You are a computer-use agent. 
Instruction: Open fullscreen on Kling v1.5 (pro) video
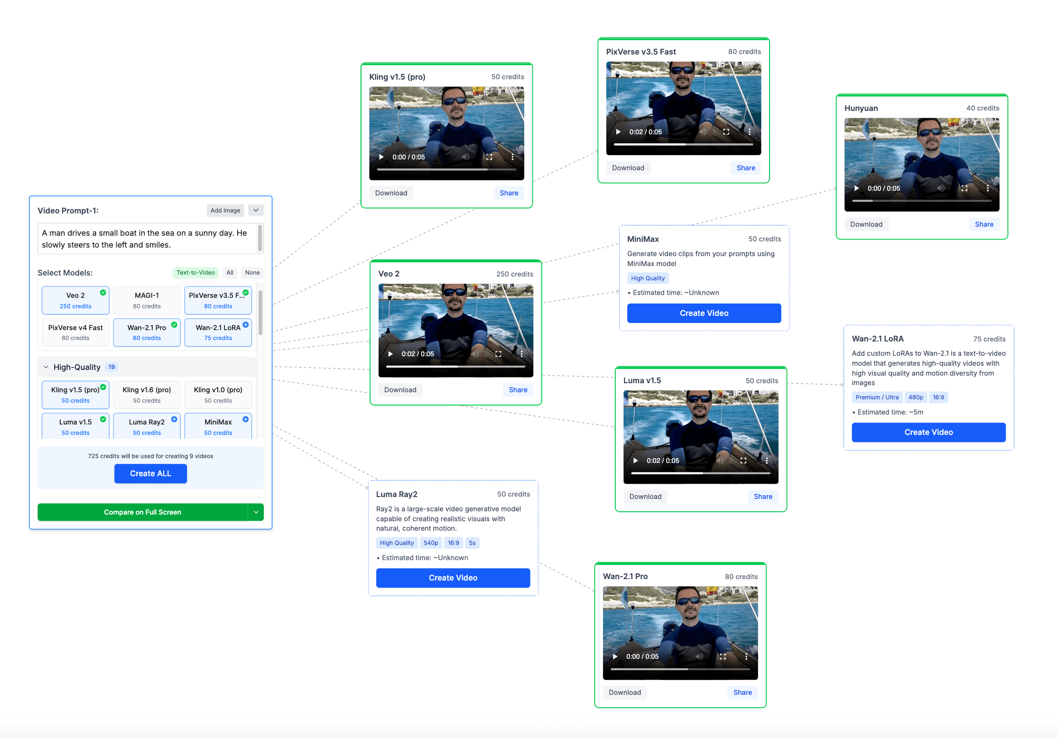click(x=489, y=157)
